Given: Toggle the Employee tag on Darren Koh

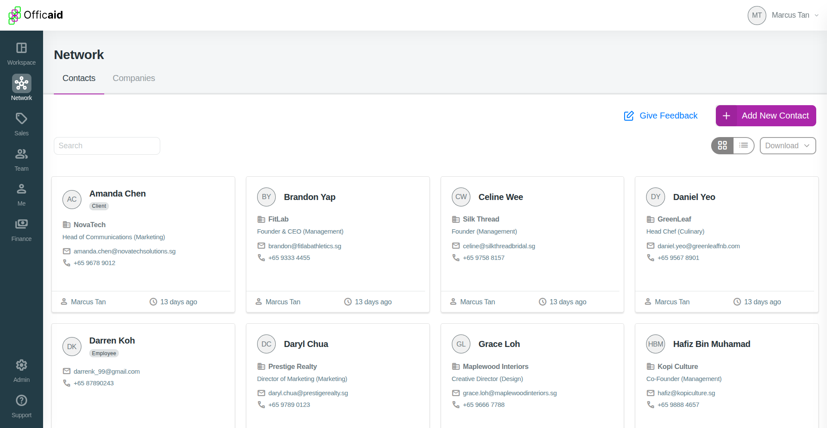Looking at the screenshot, I should point(103,353).
